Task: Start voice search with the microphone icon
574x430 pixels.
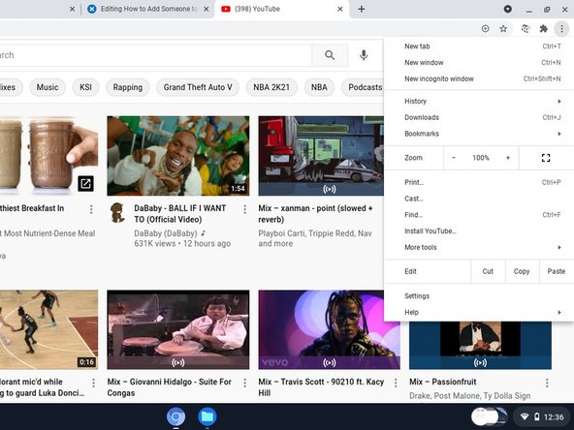Action: coord(364,55)
